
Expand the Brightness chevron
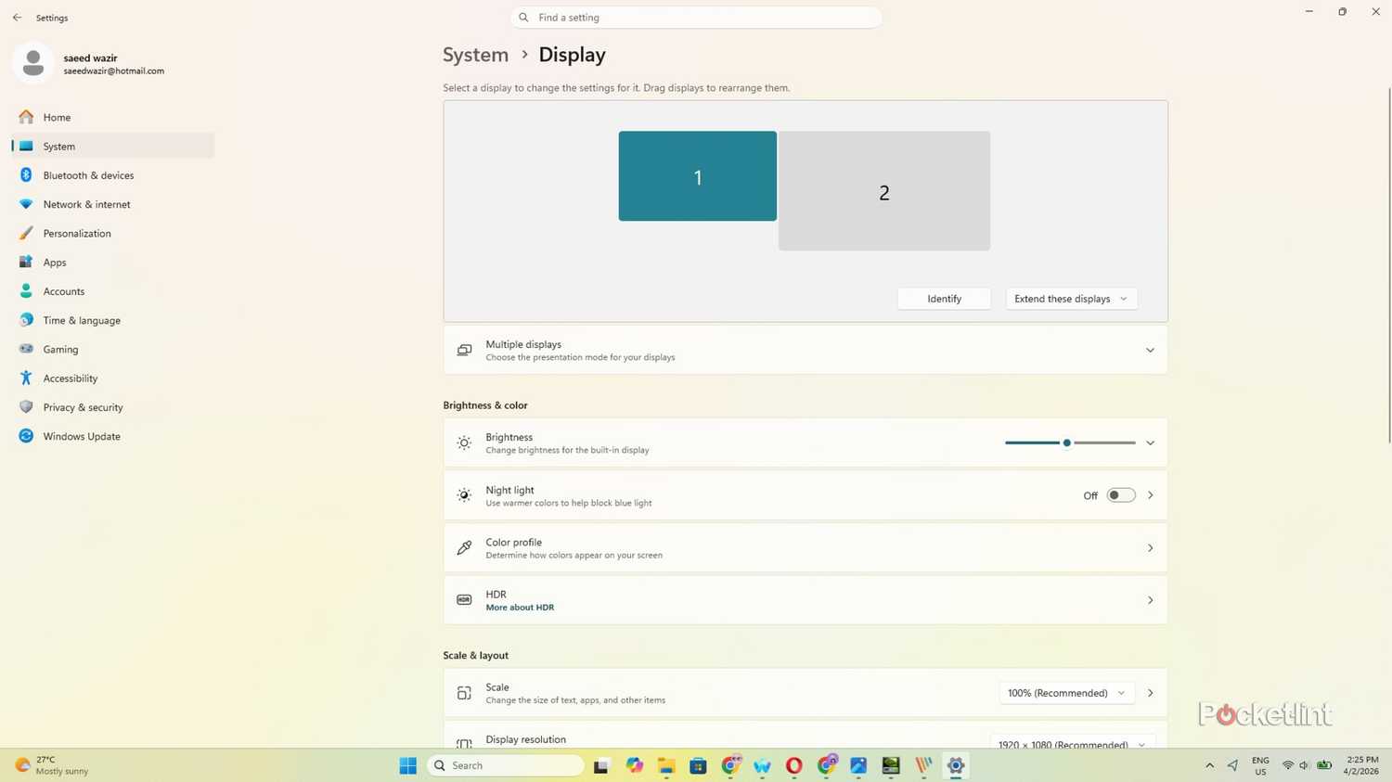tap(1149, 442)
